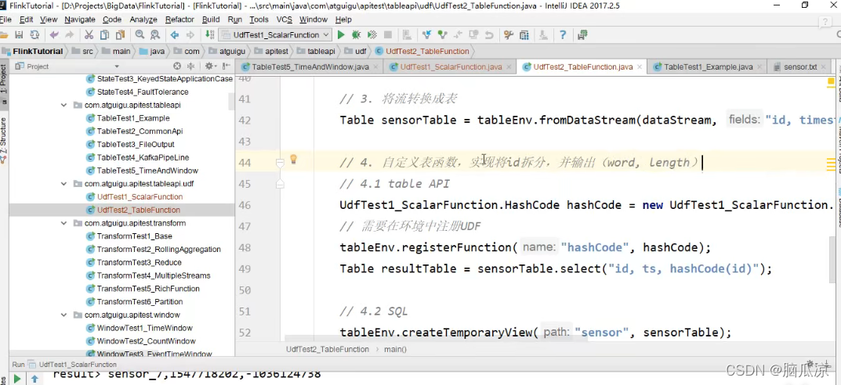The image size is (841, 385).
Task: Rerun using green play in Run panel
Action: [x=17, y=379]
